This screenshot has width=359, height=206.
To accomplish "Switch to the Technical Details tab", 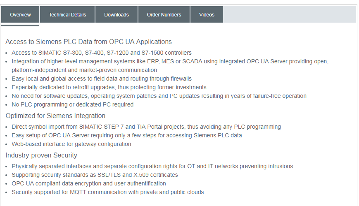I will (x=67, y=15).
